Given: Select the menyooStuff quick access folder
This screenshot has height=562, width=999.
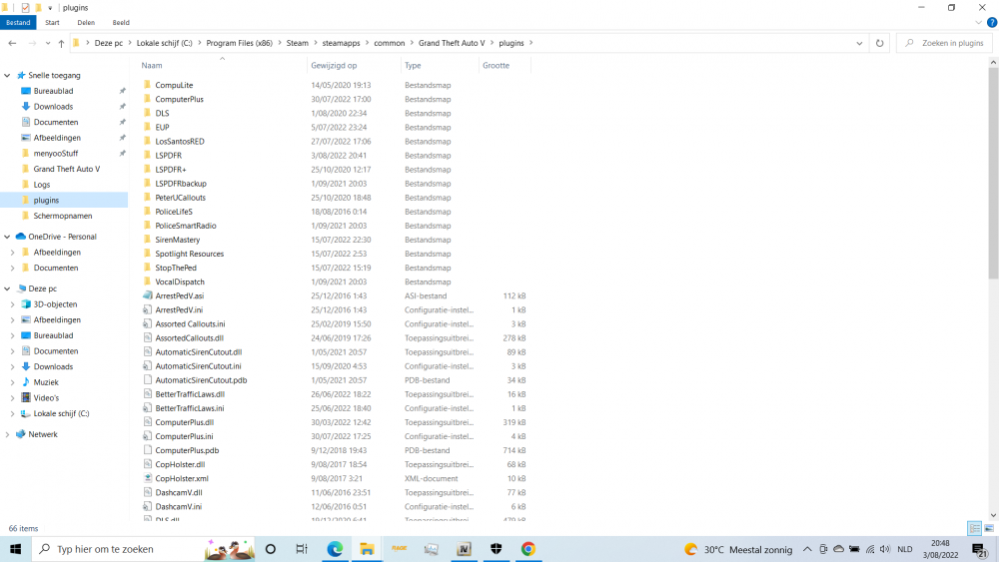Looking at the screenshot, I should [x=55, y=154].
